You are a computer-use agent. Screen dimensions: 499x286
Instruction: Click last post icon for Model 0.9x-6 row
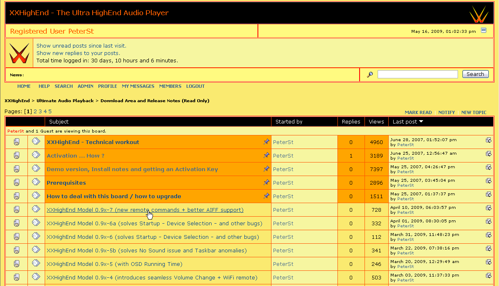click(x=489, y=235)
